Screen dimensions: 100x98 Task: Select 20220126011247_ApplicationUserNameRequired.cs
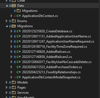pyautogui.click(x=58, y=41)
